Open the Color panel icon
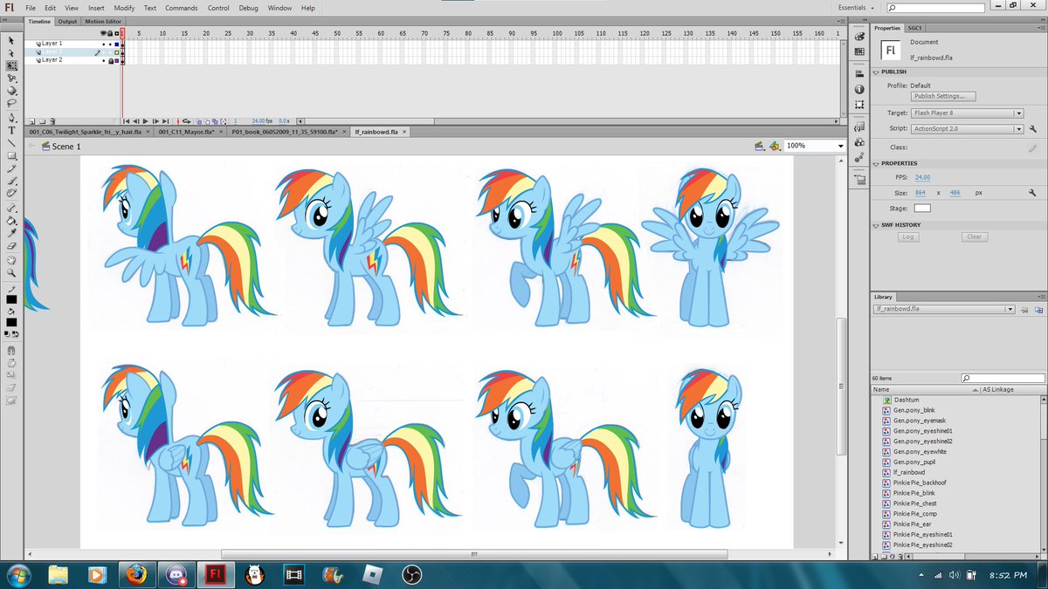1048x589 pixels. (x=859, y=37)
